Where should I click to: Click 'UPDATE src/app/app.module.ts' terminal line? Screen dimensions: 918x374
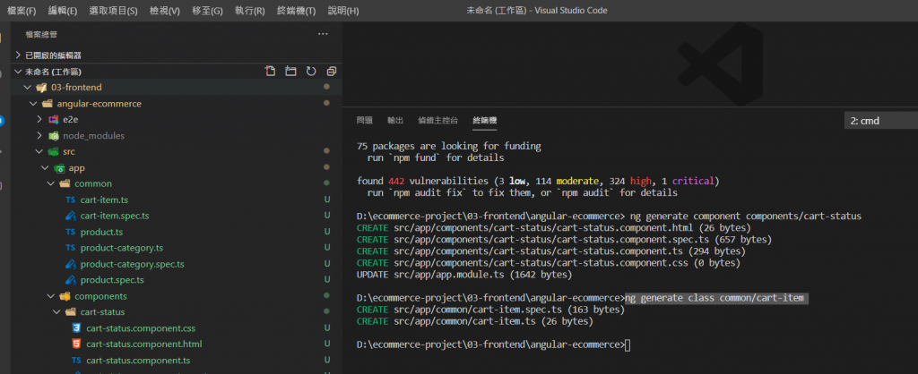[x=464, y=275]
